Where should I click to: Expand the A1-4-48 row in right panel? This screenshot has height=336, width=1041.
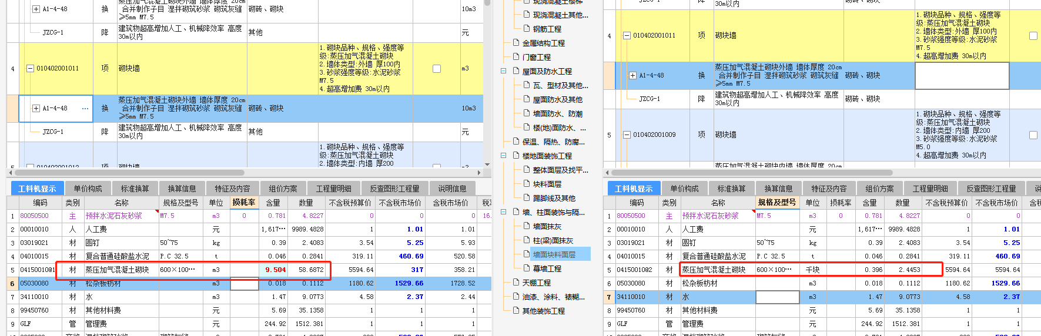pos(632,76)
